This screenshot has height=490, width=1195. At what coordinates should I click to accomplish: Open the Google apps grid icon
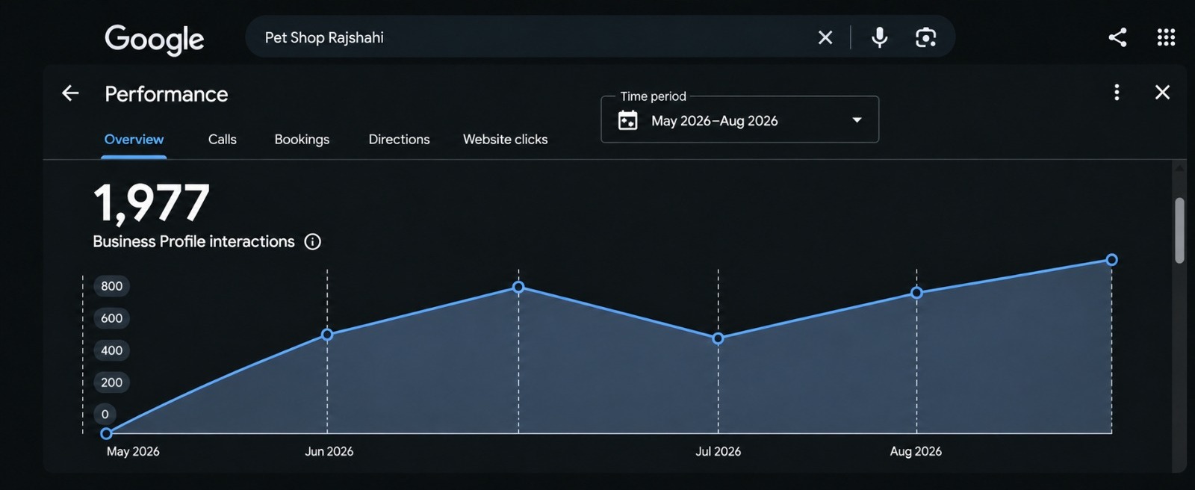pyautogui.click(x=1166, y=37)
